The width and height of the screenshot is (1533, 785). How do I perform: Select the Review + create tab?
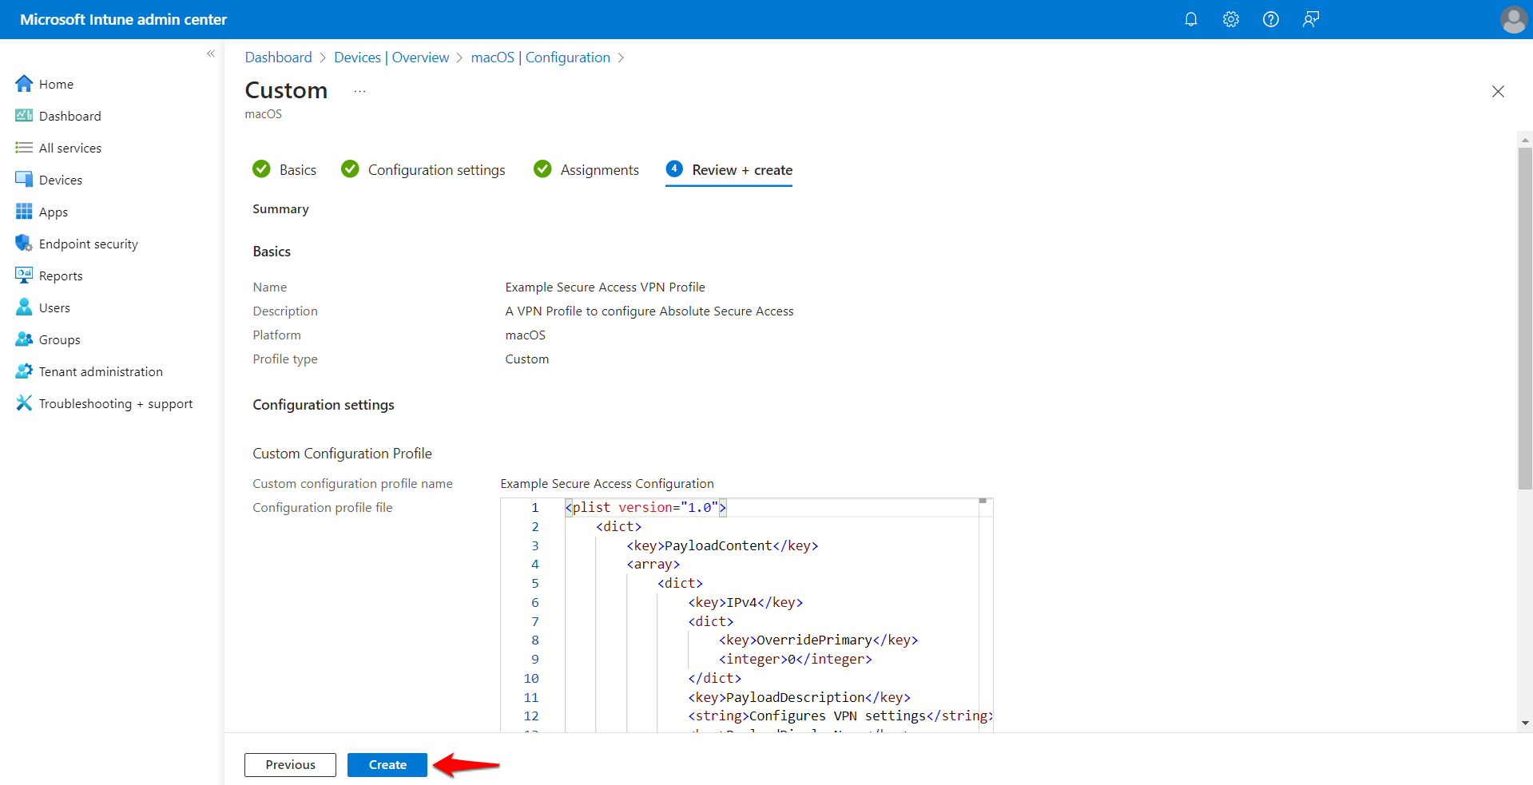click(729, 169)
